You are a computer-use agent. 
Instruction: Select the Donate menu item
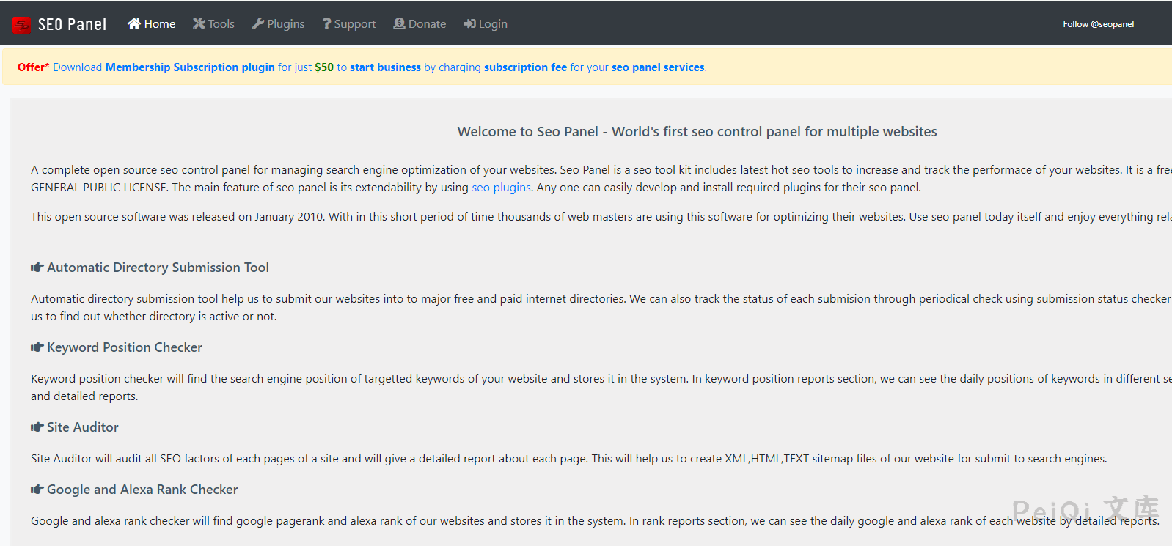pos(420,23)
